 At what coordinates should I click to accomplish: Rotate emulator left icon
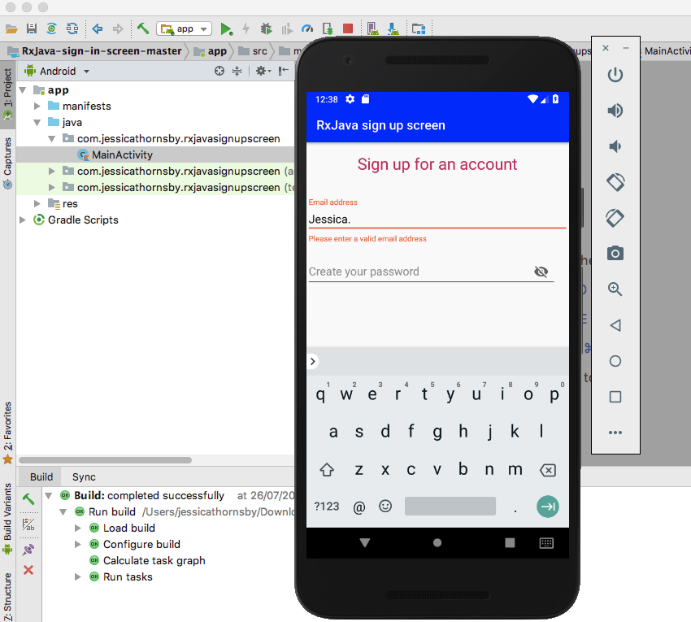coord(615,182)
